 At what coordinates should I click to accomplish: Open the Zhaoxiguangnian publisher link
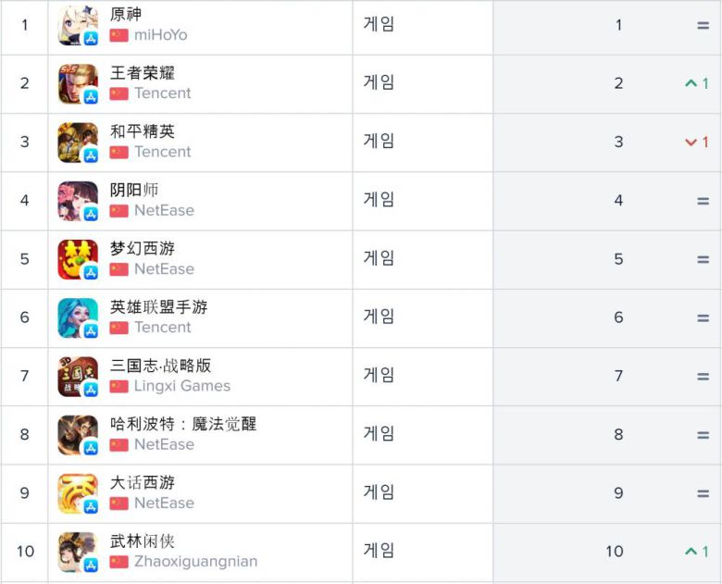(195, 562)
